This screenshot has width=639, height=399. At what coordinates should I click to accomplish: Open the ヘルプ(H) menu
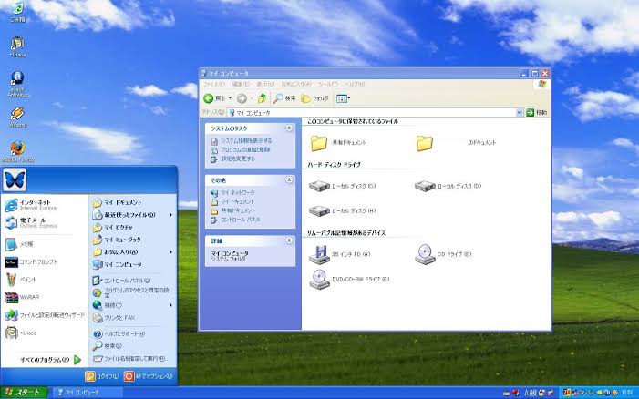pyautogui.click(x=355, y=84)
